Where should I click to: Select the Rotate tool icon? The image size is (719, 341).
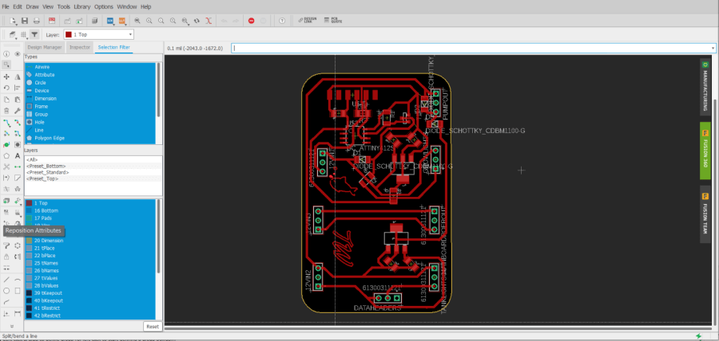click(x=6, y=88)
